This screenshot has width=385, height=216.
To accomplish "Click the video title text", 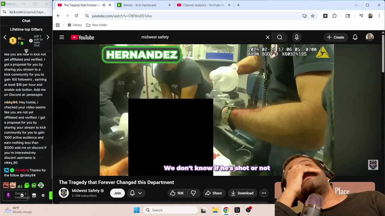I will pos(116,182).
